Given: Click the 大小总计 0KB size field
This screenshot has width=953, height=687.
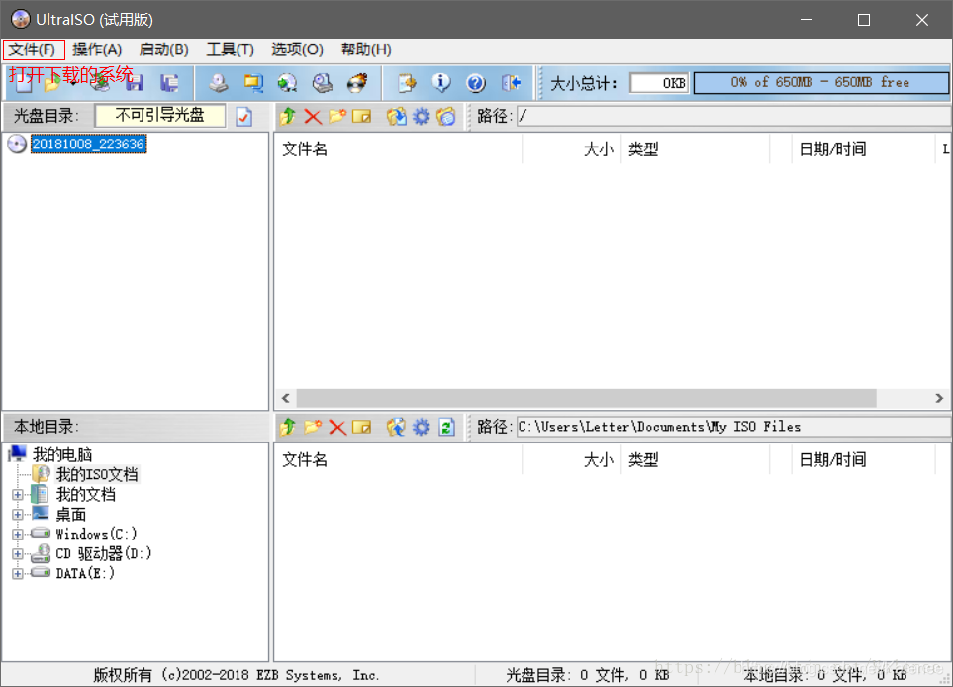Looking at the screenshot, I should pyautogui.click(x=659, y=83).
